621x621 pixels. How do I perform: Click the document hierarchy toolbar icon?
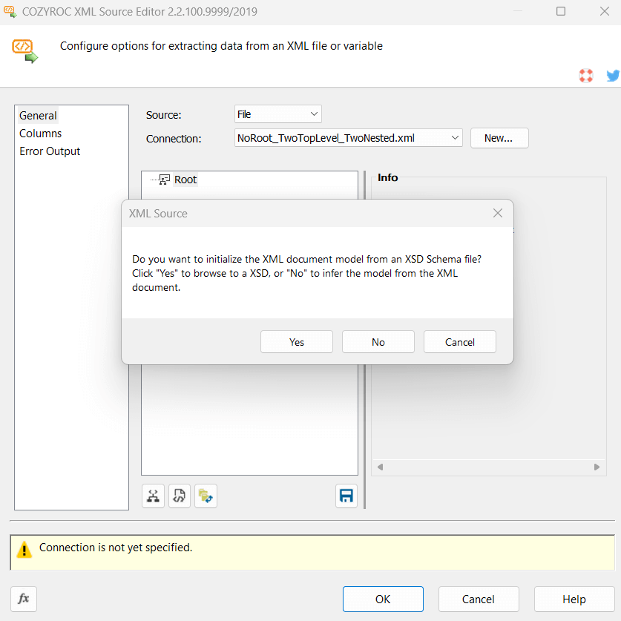[153, 496]
